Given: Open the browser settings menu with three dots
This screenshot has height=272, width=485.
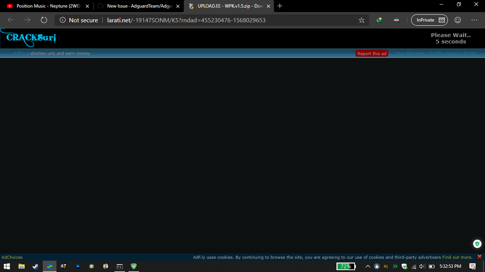Looking at the screenshot, I should (474, 20).
